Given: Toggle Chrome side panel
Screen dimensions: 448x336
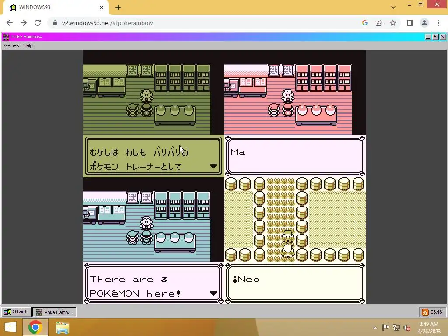Looking at the screenshot, I should (410, 23).
